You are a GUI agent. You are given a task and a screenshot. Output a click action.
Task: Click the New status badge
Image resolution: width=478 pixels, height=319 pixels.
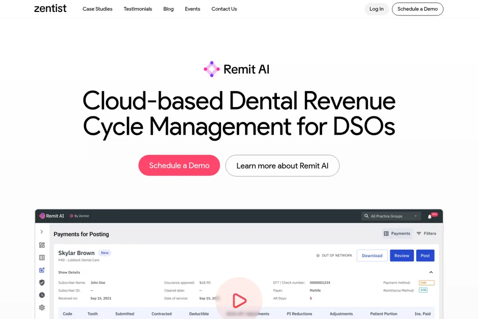pyautogui.click(x=105, y=253)
